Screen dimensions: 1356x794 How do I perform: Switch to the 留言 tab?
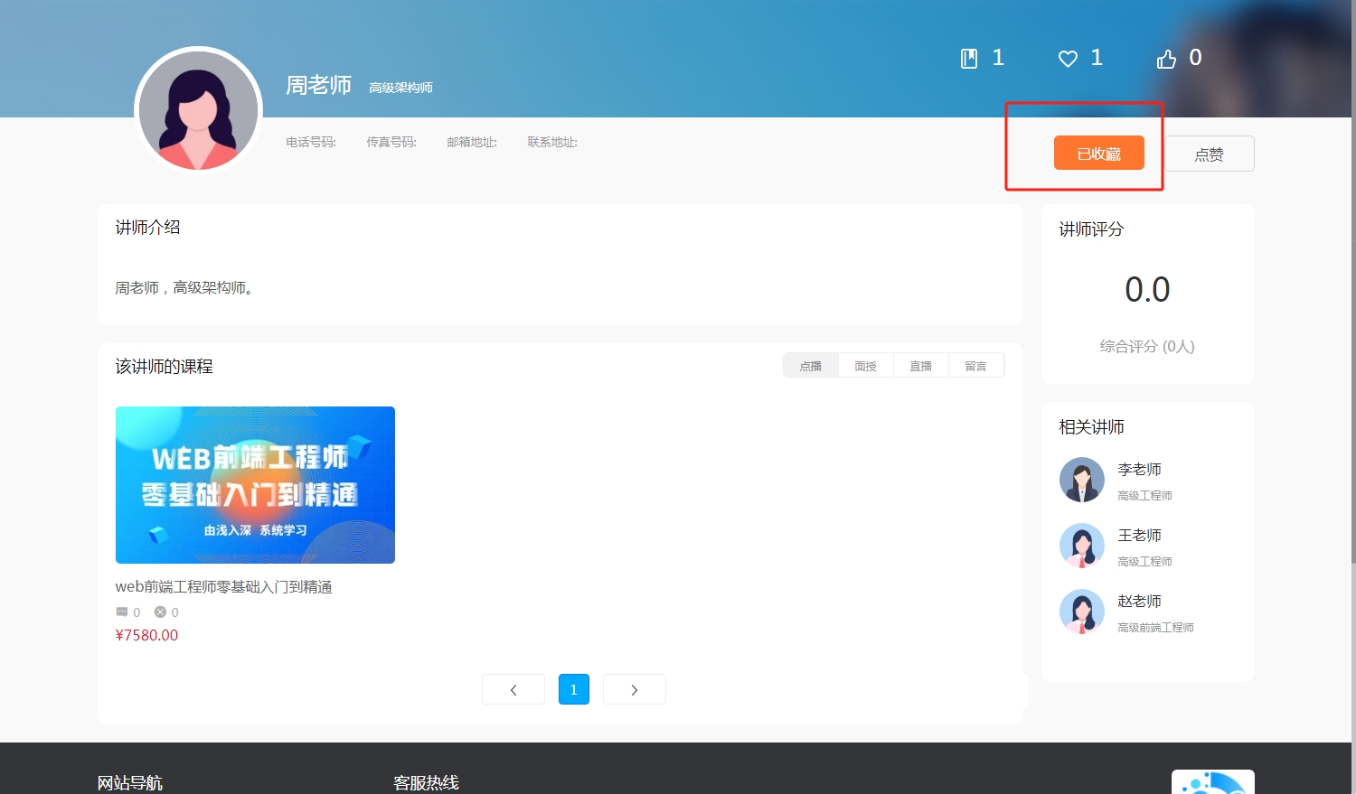[976, 366]
